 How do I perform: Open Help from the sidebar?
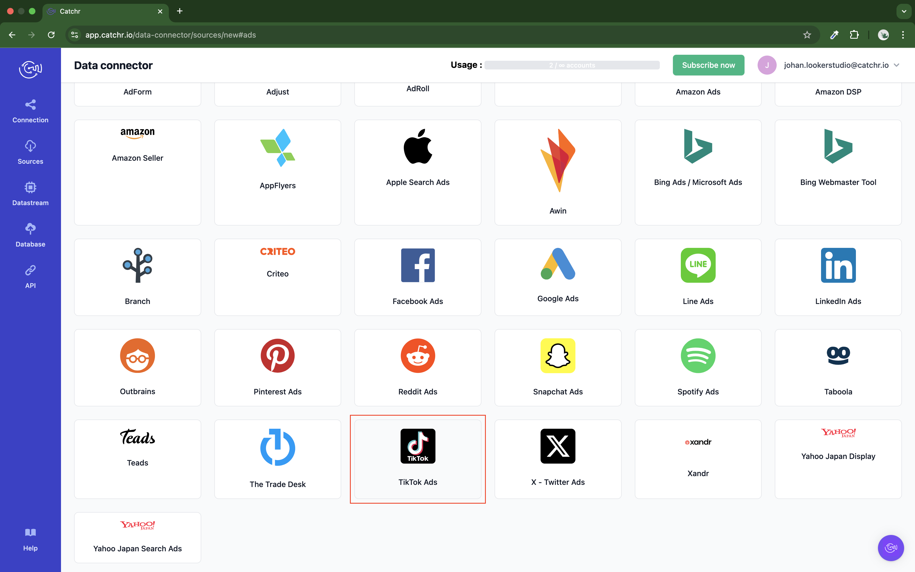pos(30,540)
